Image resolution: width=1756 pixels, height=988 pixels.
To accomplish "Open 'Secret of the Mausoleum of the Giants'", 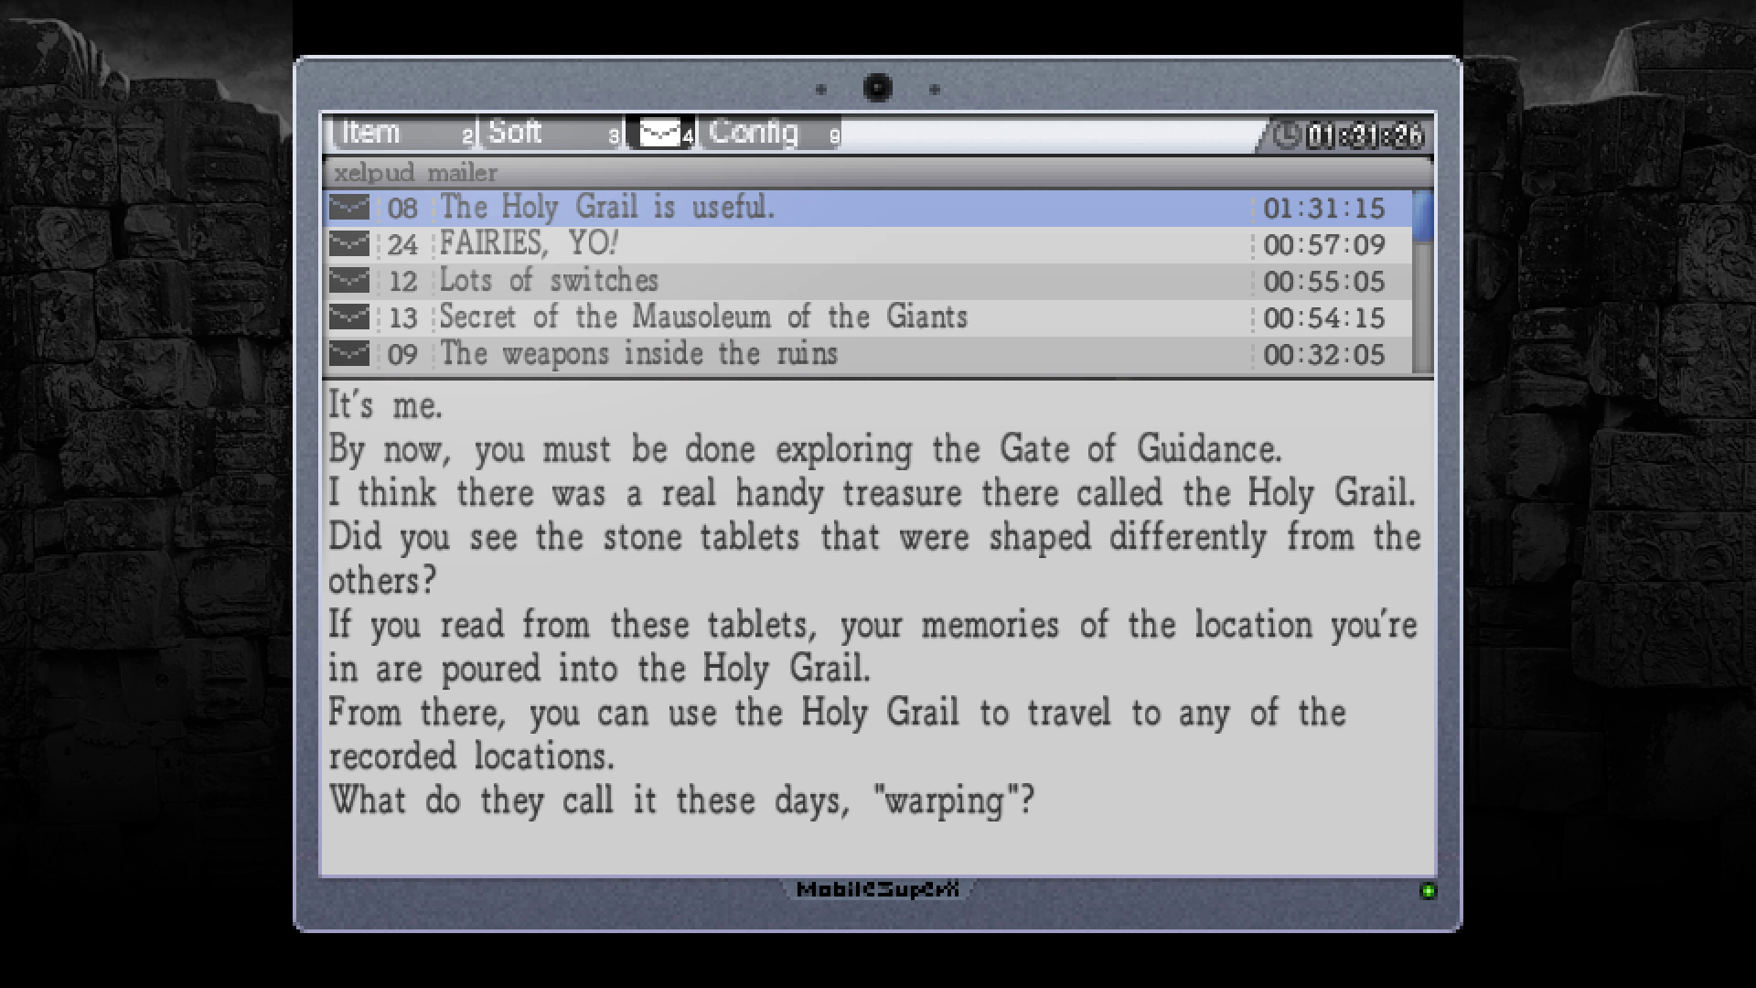I will pyautogui.click(x=702, y=317).
